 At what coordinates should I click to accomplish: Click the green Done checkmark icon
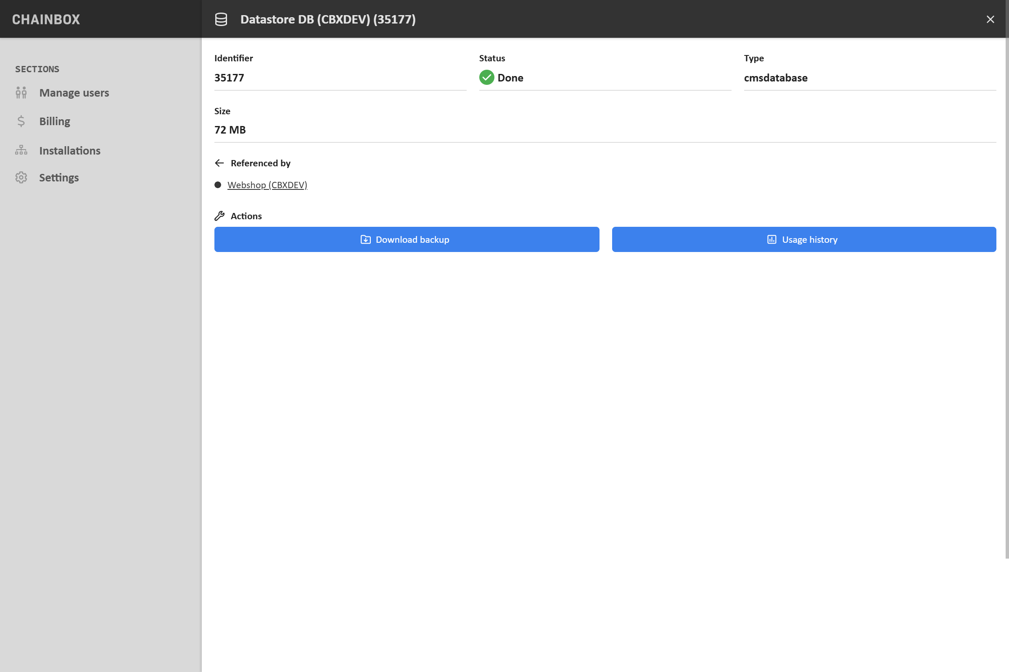coord(486,78)
